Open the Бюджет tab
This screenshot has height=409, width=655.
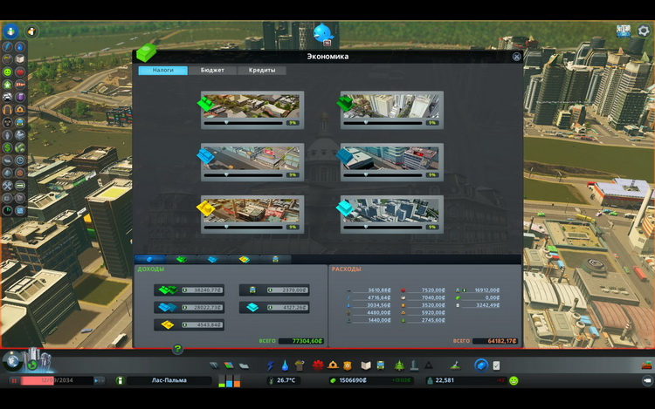[212, 70]
